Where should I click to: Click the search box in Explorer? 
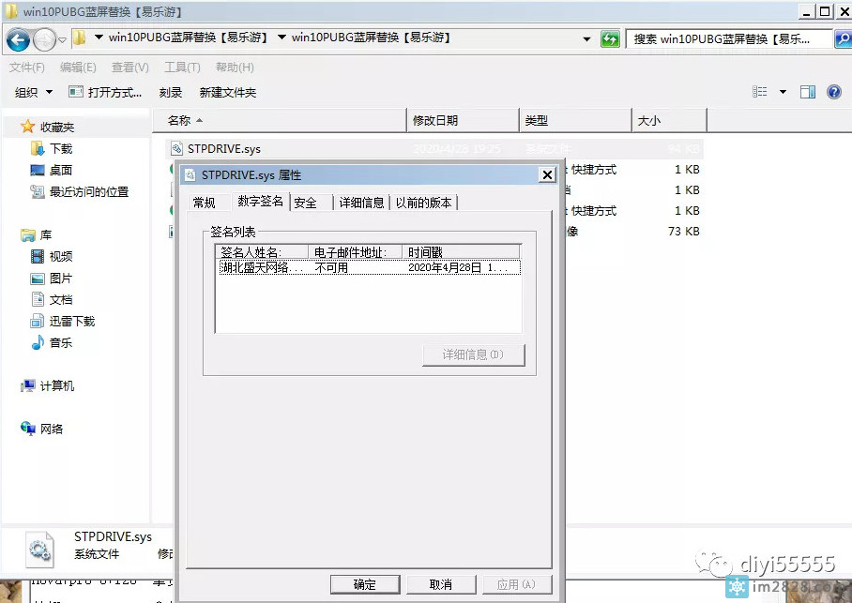tap(727, 39)
